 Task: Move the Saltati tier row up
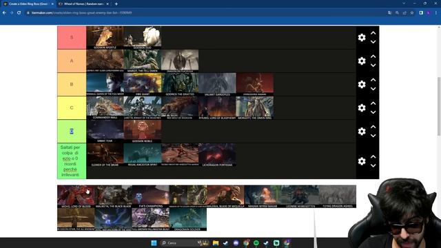click(373, 156)
